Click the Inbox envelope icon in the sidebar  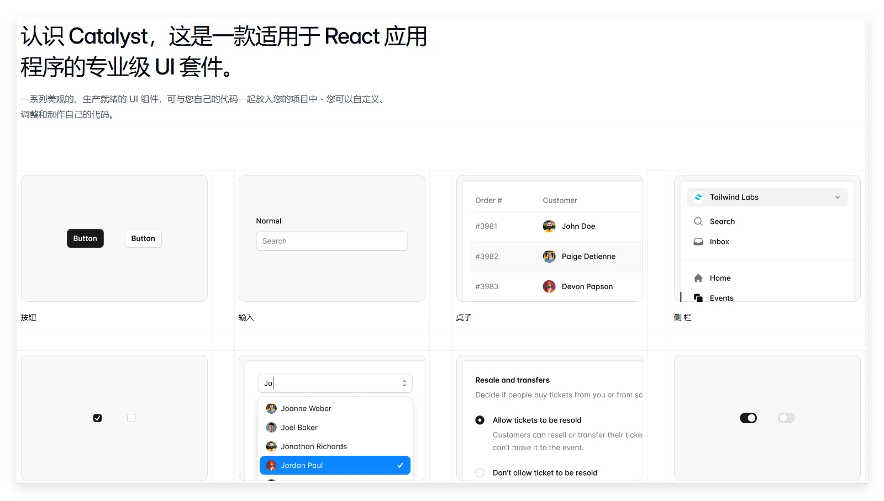coord(698,241)
